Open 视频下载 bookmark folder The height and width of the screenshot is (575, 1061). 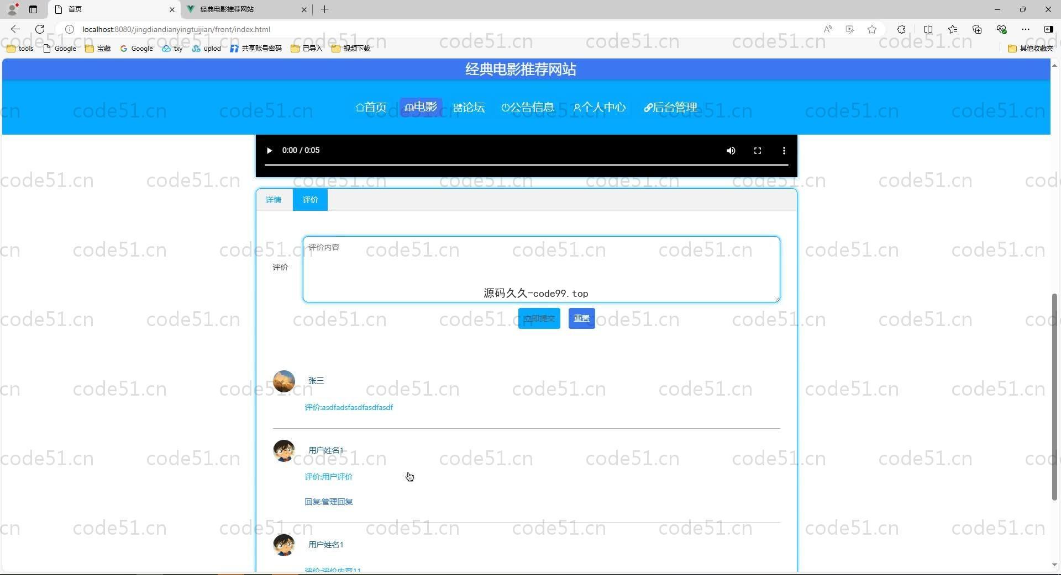351,49
